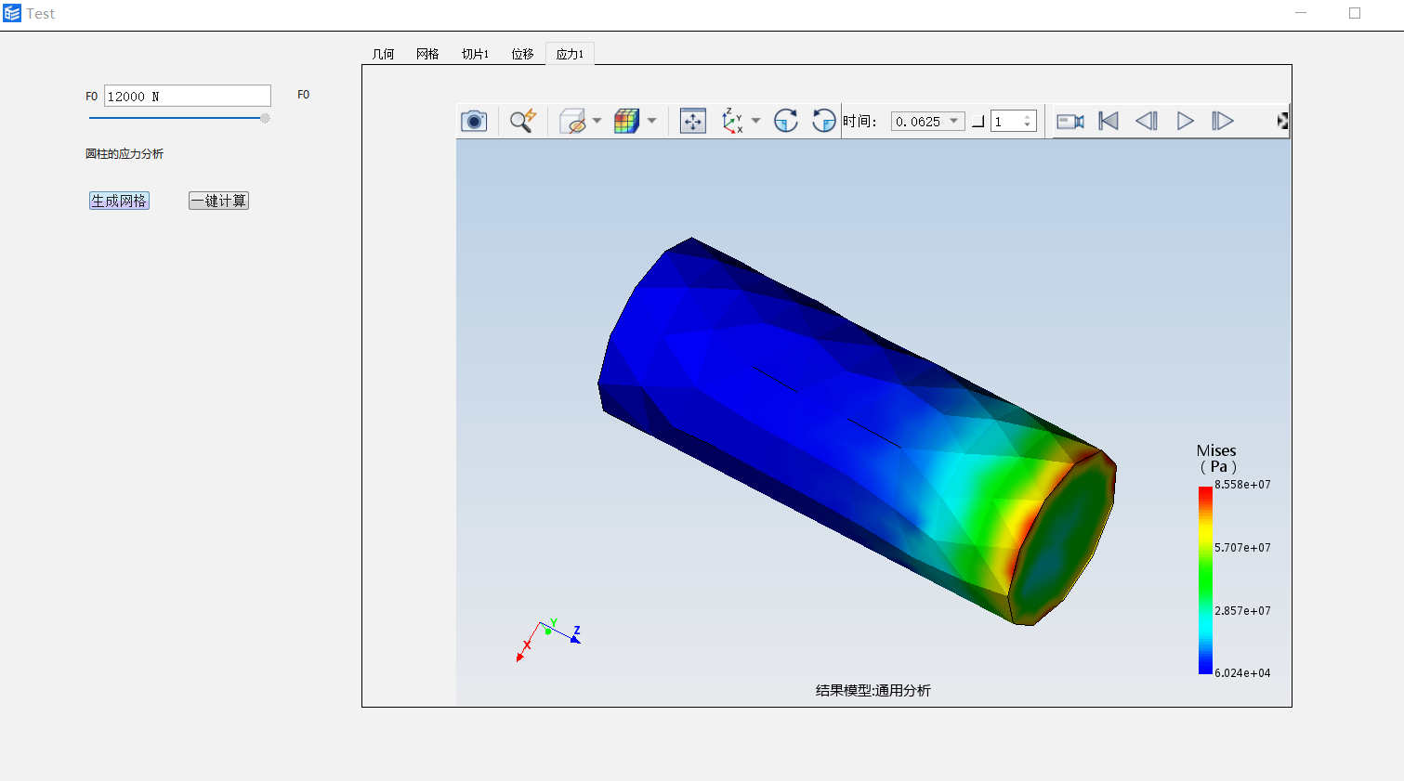Screen dimensions: 1404x781
Task: Click the Test application icon in title bar
Action: [12, 13]
